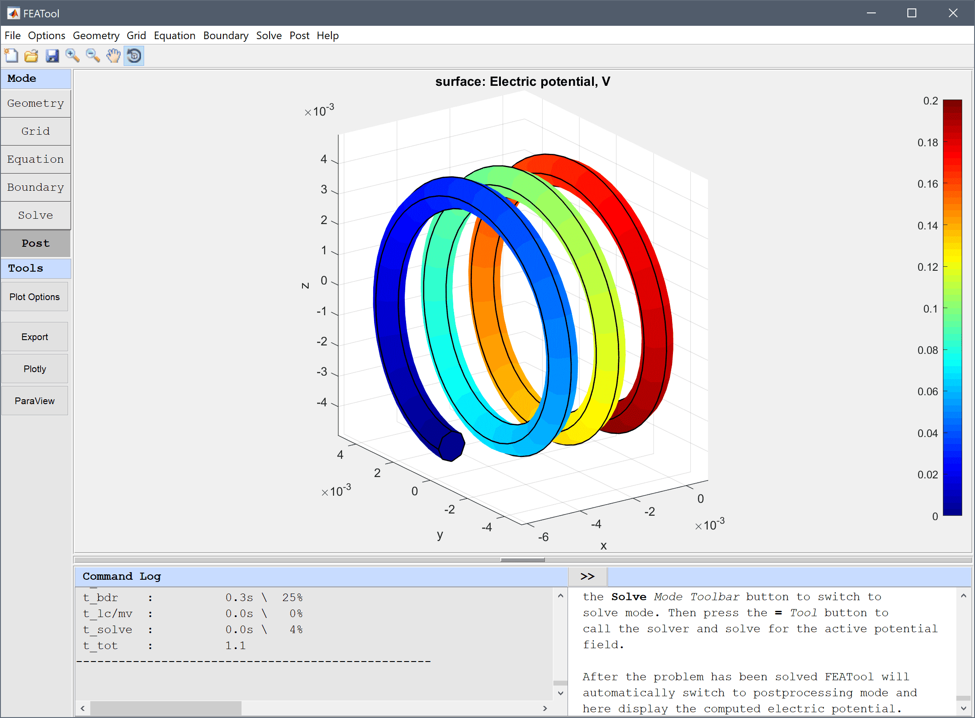This screenshot has height=718, width=975.
Task: Click the New model toolbar icon
Action: pyautogui.click(x=11, y=56)
